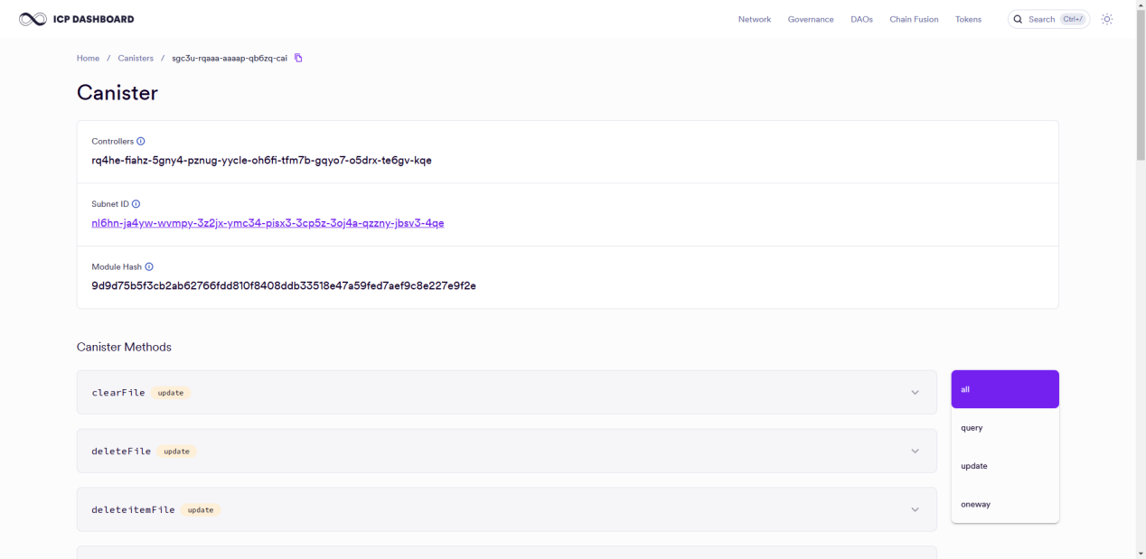Click the deleteFile method name
The width and height of the screenshot is (1146, 559).
(x=121, y=452)
